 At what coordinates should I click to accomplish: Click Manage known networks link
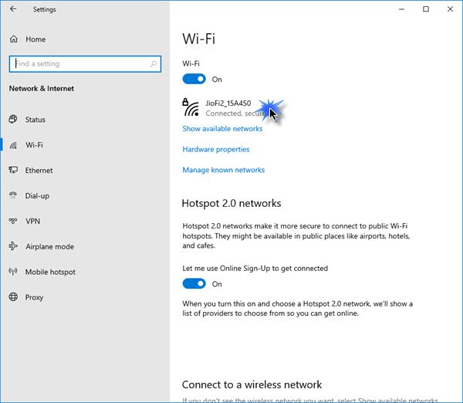coord(224,170)
